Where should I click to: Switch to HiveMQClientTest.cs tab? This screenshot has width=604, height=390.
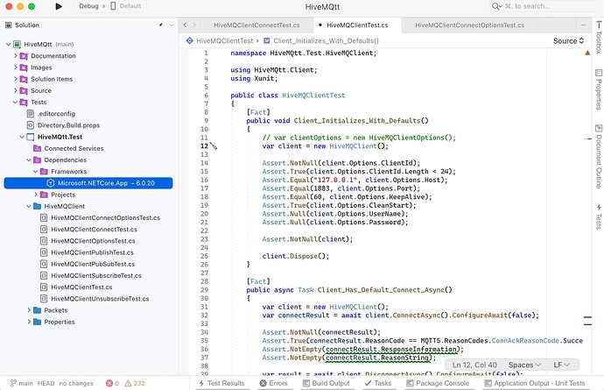[x=357, y=25]
